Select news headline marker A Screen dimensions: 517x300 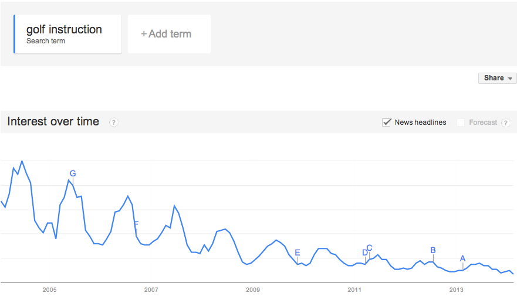pos(462,258)
